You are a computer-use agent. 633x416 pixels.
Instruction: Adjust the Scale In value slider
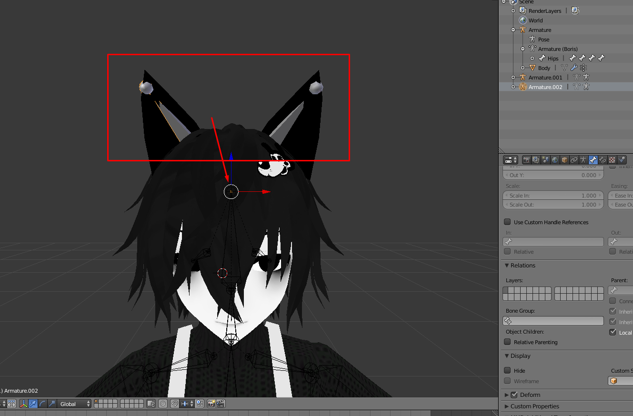pyautogui.click(x=553, y=195)
